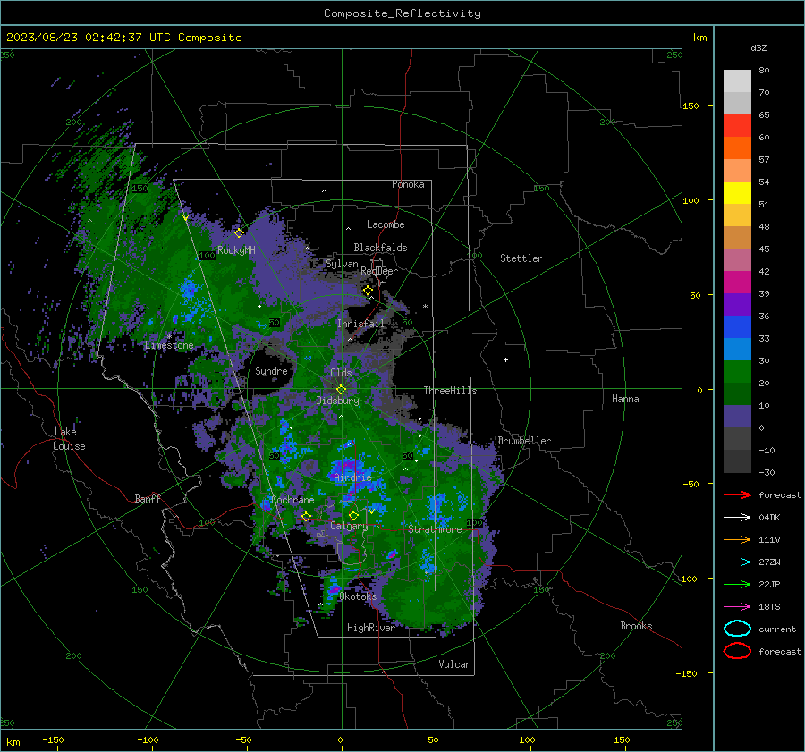Image resolution: width=805 pixels, height=752 pixels.
Task: Click the HighRiver city label
Action: [x=371, y=628]
